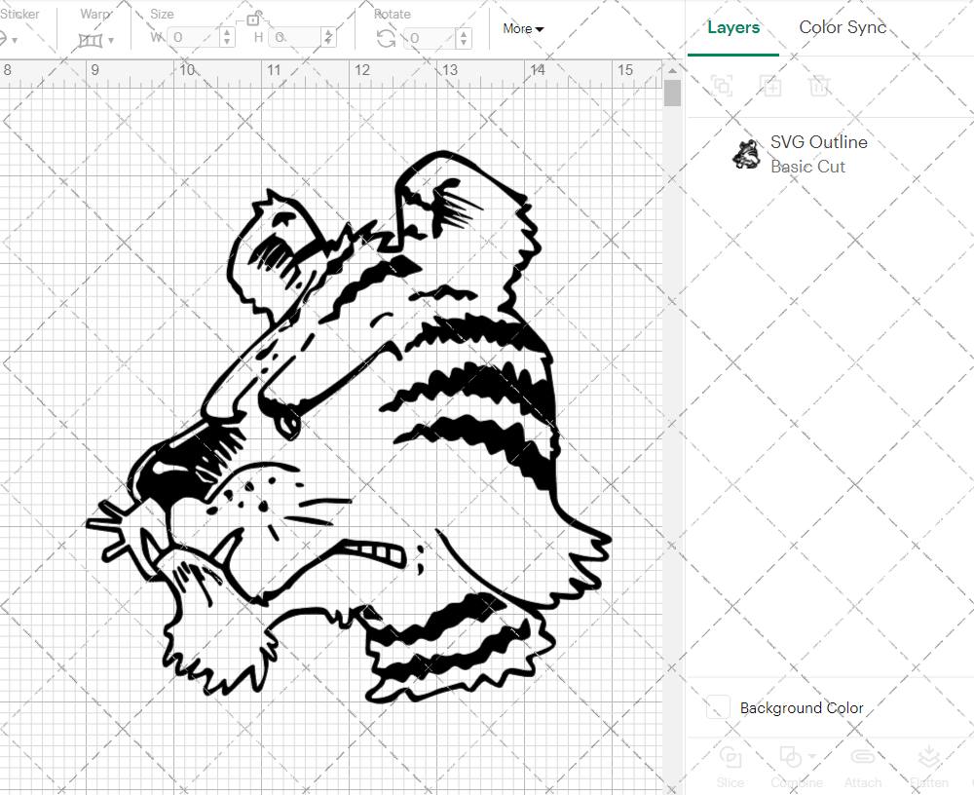Viewport: 974px width, 795px height.
Task: Change Basic Cut operation on SVG Outline layer
Action: coord(807,167)
